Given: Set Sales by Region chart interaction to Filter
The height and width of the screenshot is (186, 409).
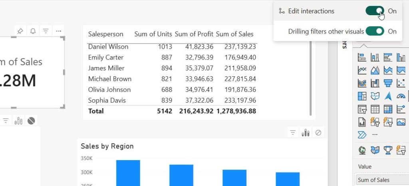Looking at the screenshot, I should point(293,133).
